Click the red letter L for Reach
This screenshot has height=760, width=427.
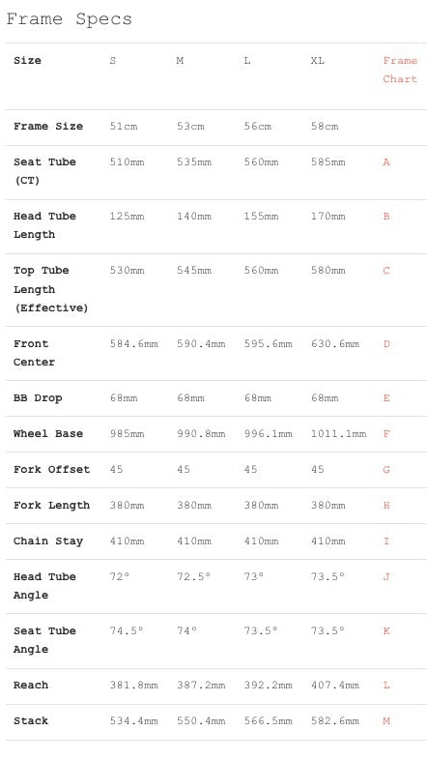[x=386, y=686]
